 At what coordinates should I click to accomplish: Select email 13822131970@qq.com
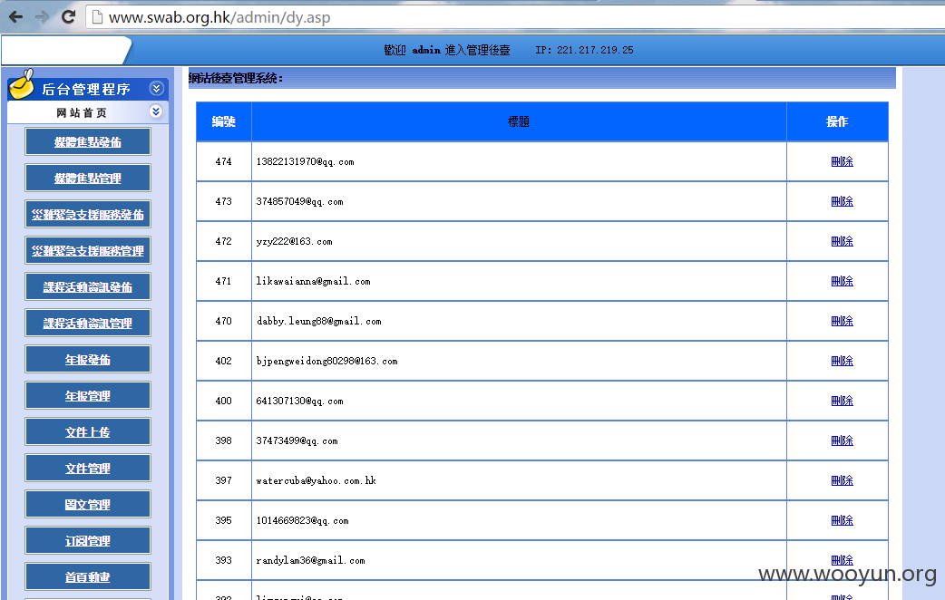coord(305,161)
